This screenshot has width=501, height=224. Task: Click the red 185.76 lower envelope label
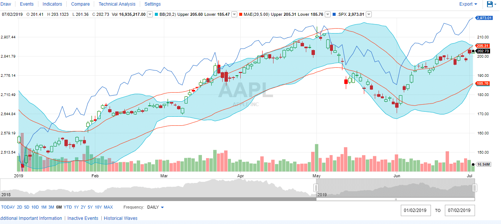point(483,84)
